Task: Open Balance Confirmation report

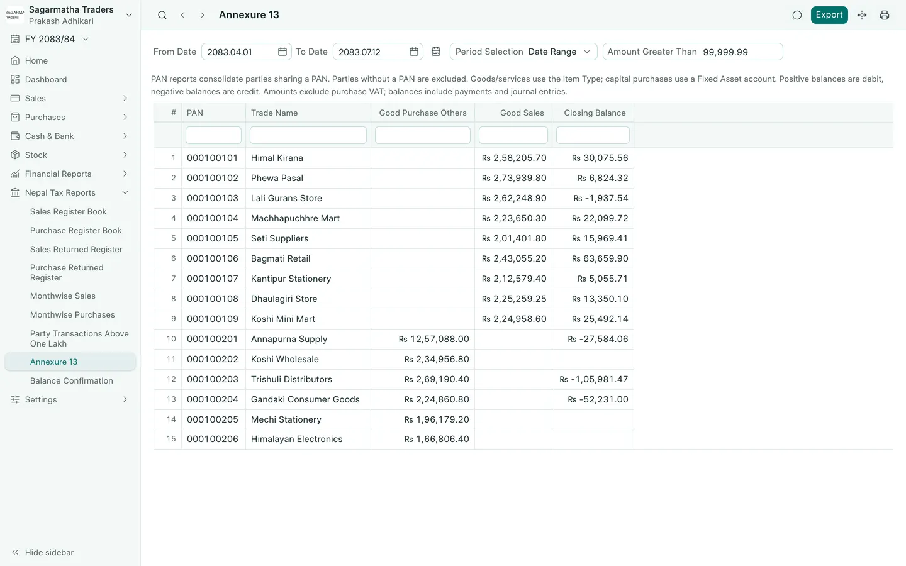Action: point(72,380)
